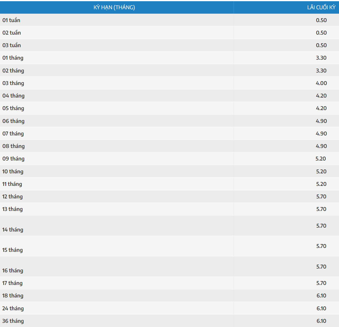Viewport: 339px width, 327px height.
Task: Click the 4.90 rate for 08 tháng
Action: pyautogui.click(x=321, y=146)
